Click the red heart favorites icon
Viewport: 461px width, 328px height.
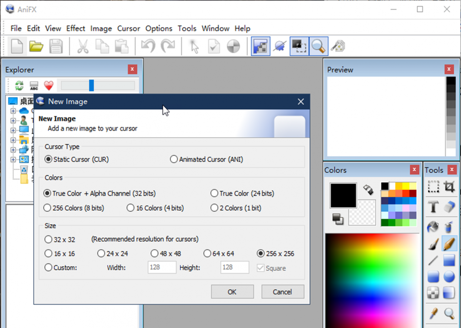pyautogui.click(x=48, y=86)
